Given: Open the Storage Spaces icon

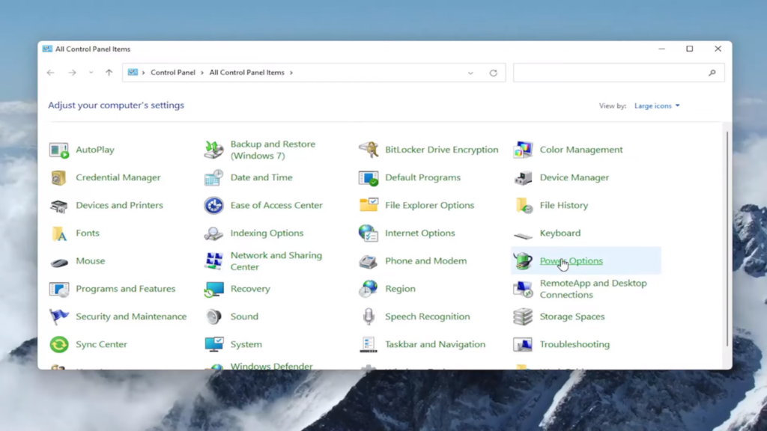Looking at the screenshot, I should (x=523, y=317).
